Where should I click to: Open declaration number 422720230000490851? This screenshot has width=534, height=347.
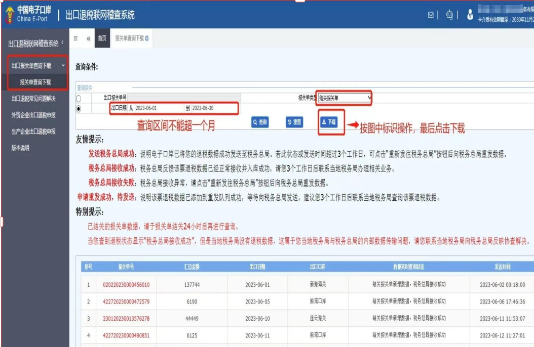pyautogui.click(x=126, y=335)
